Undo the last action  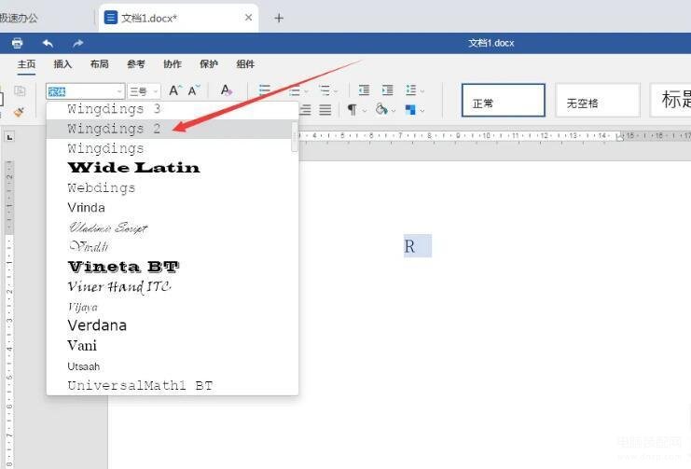coord(48,43)
